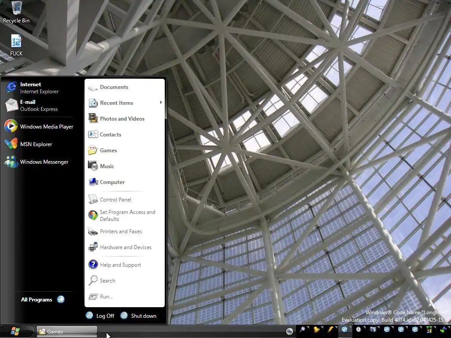This screenshot has height=338, width=451.
Task: Click the 'Windows Messenger' text
Action: pyautogui.click(x=44, y=162)
